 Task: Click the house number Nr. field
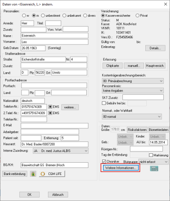click(x=79, y=60)
